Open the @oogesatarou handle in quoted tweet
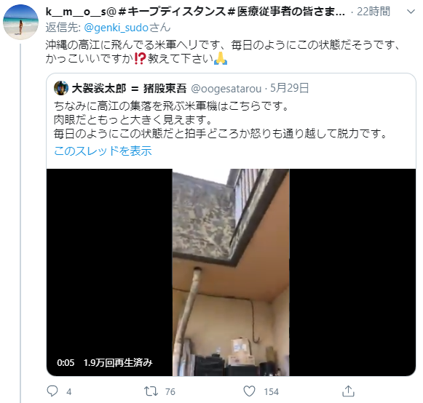Image resolution: width=423 pixels, height=403 pixels. (x=226, y=89)
